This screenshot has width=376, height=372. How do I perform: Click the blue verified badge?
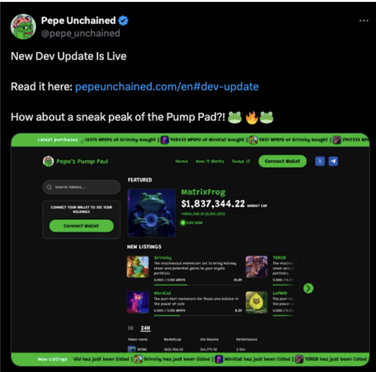click(123, 20)
